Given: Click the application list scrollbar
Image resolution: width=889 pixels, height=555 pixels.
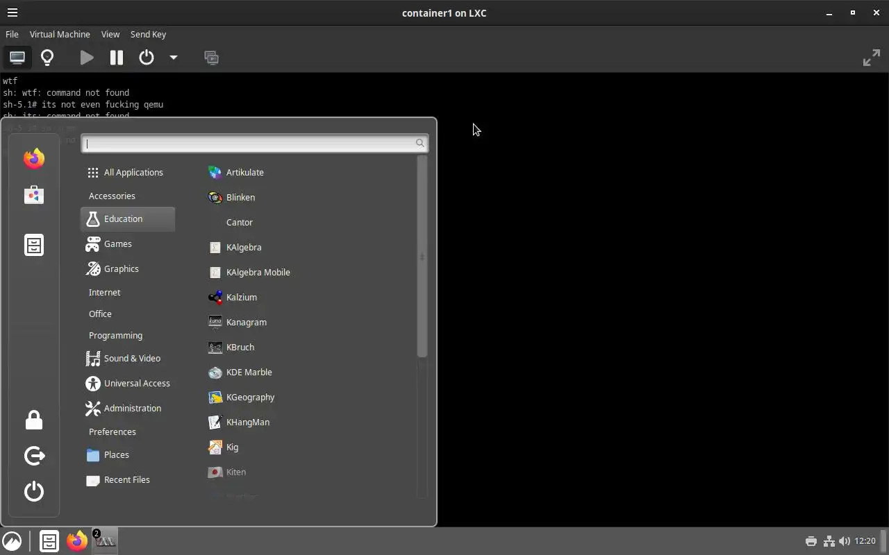Looking at the screenshot, I should [422, 257].
